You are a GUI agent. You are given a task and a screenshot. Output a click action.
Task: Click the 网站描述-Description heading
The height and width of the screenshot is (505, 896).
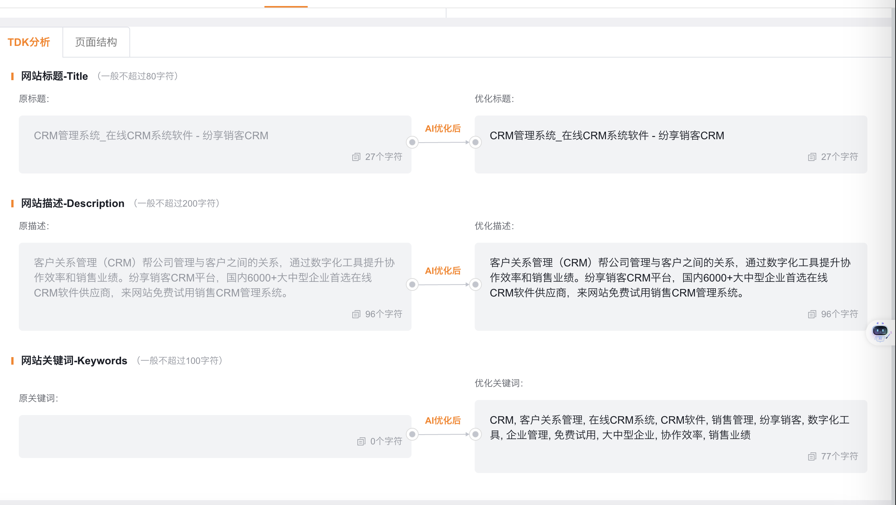(73, 204)
